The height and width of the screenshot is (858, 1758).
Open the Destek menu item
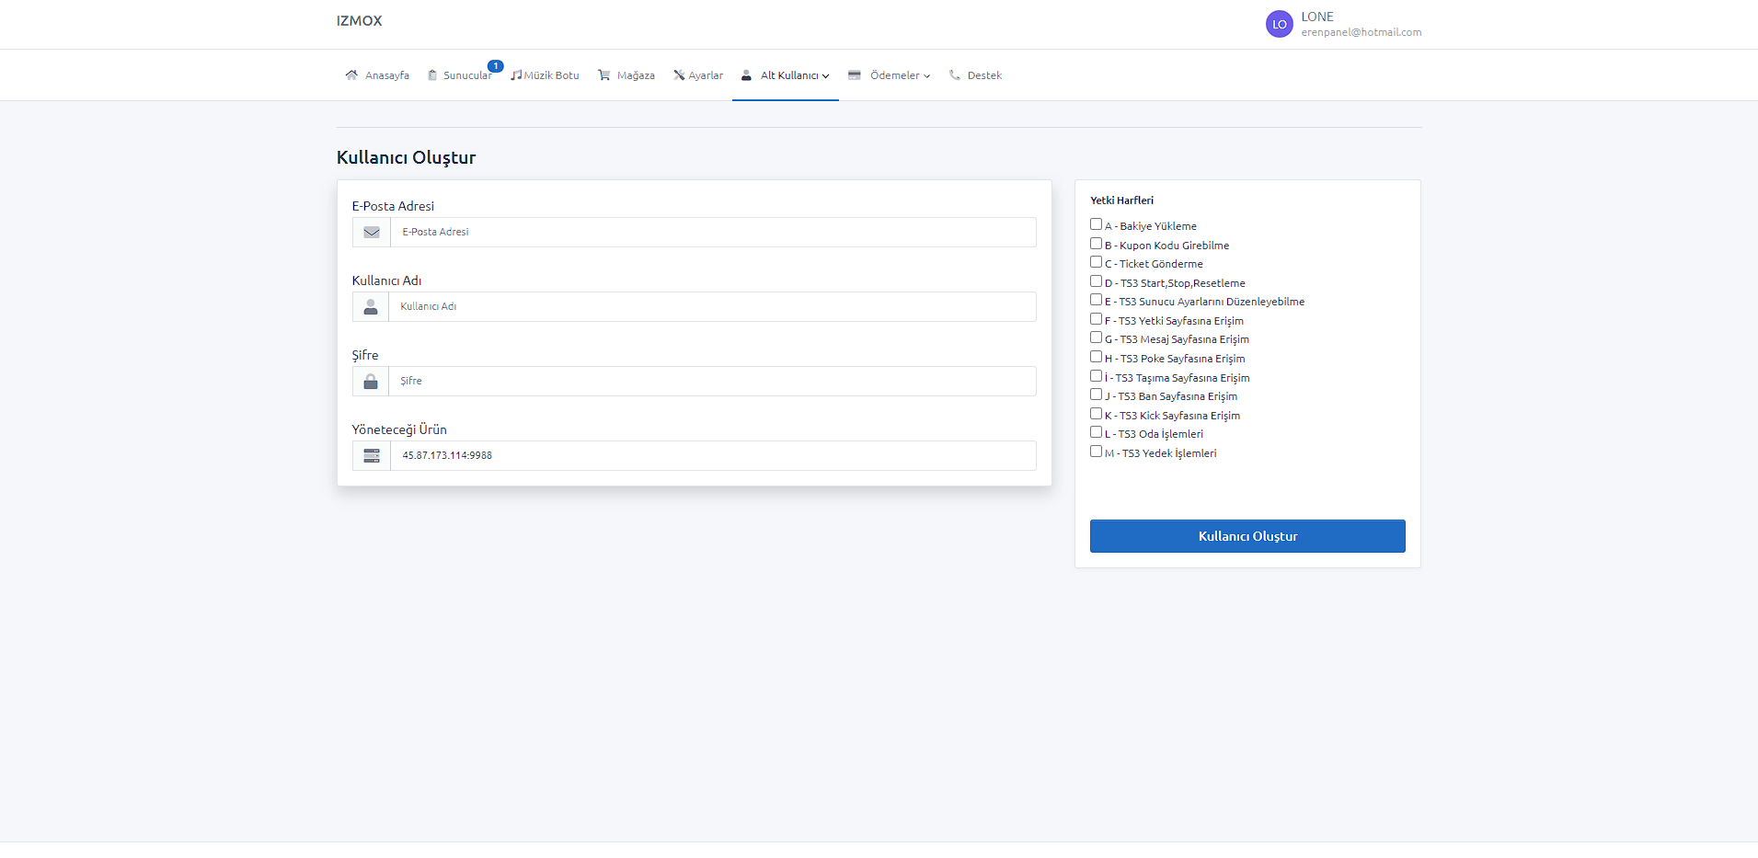tap(983, 75)
